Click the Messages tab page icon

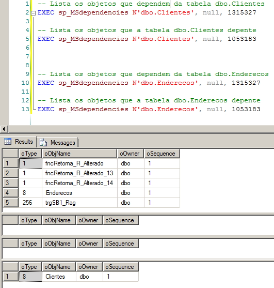(x=44, y=142)
